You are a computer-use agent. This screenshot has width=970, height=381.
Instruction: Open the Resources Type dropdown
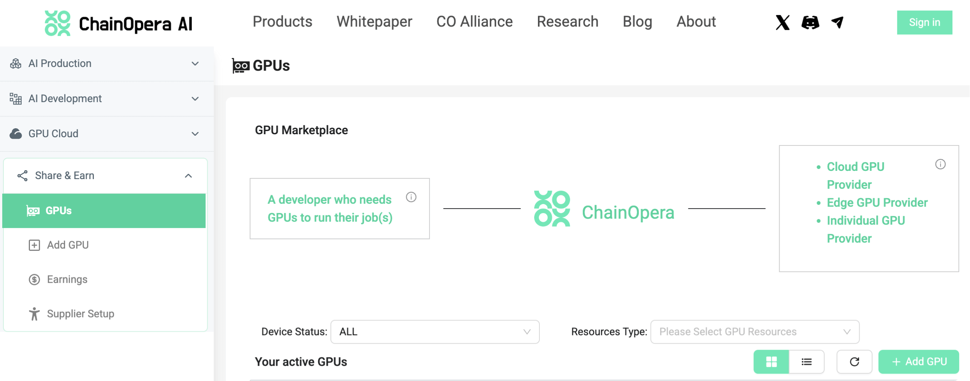pyautogui.click(x=755, y=332)
